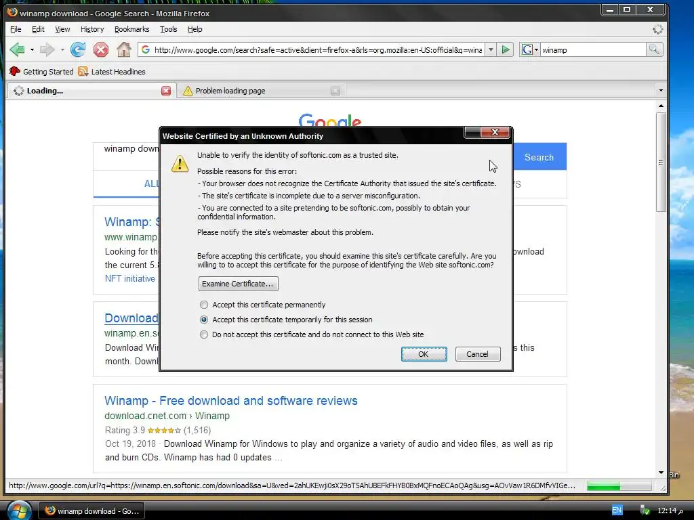Screen dimensions: 694x520
Task: Expand the address bar URL history dropdown
Action: point(491,50)
